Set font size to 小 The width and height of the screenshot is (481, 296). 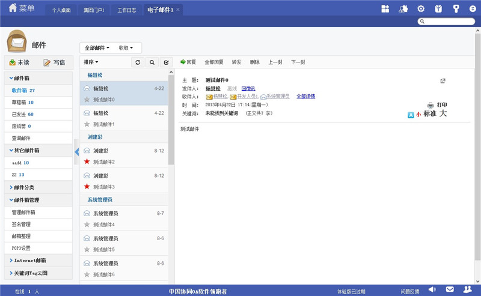click(x=418, y=115)
